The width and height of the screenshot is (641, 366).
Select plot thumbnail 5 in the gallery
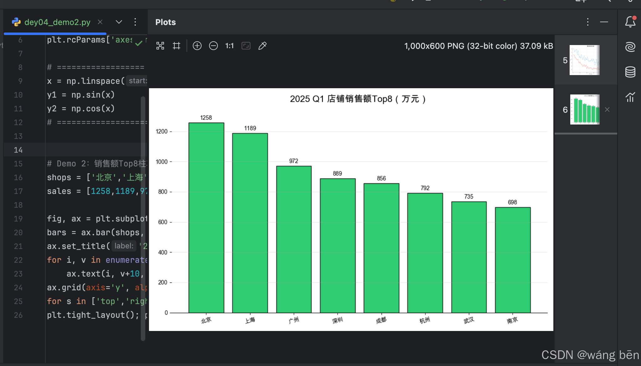click(584, 60)
